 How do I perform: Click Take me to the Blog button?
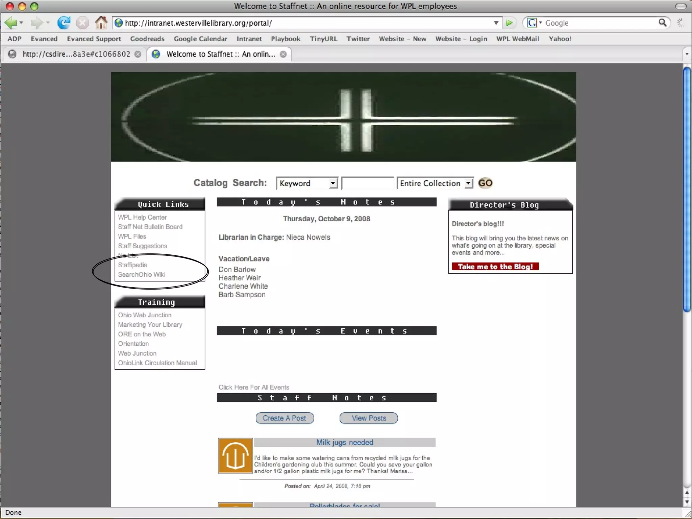point(495,267)
